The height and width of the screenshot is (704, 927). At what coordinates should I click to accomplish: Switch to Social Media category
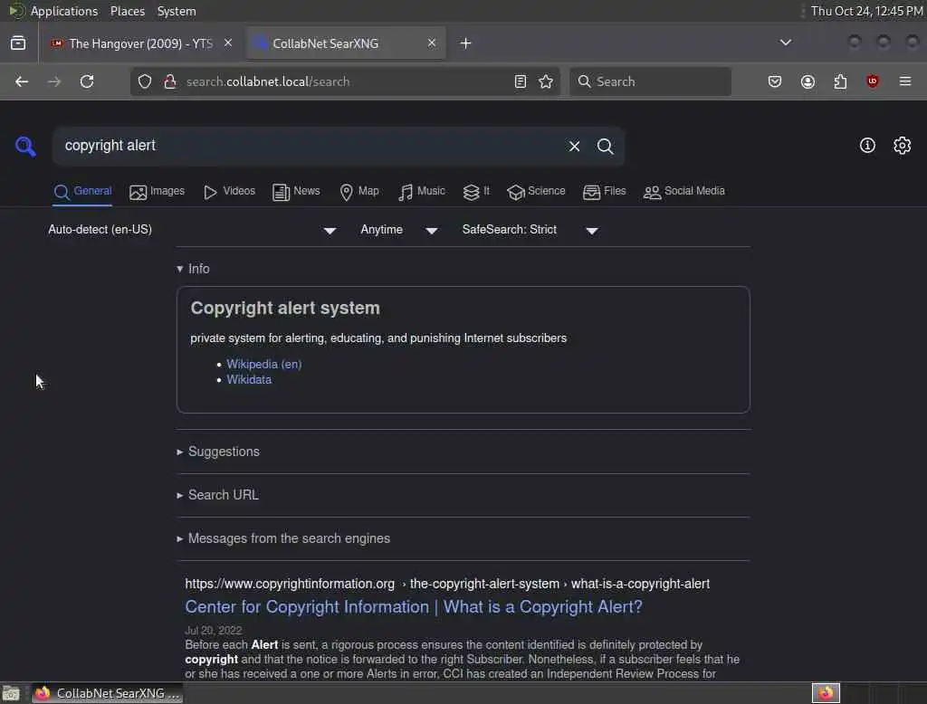[x=684, y=192]
